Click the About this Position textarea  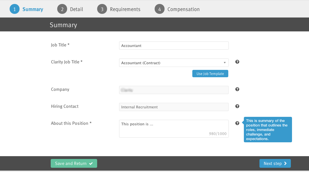pyautogui.click(x=174, y=129)
